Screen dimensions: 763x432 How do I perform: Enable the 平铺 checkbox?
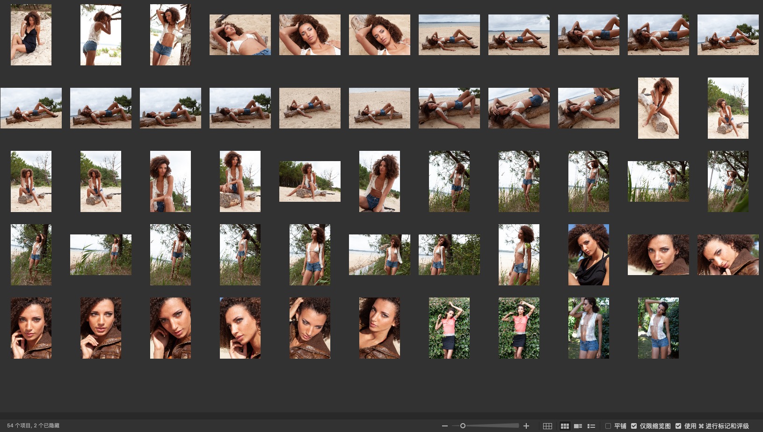coord(608,426)
